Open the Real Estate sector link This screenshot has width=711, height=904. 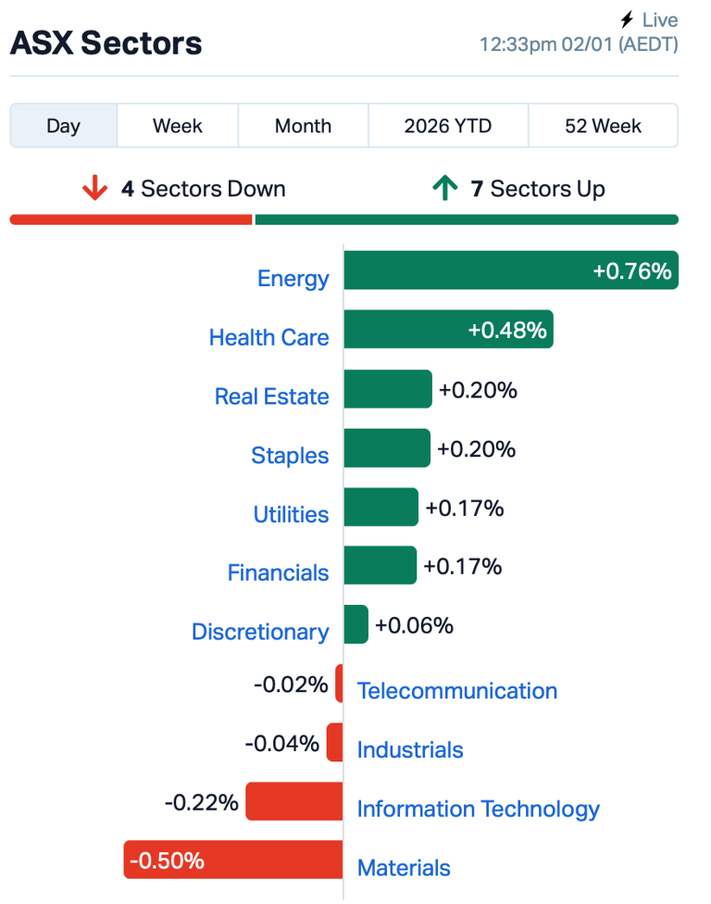pos(271,396)
